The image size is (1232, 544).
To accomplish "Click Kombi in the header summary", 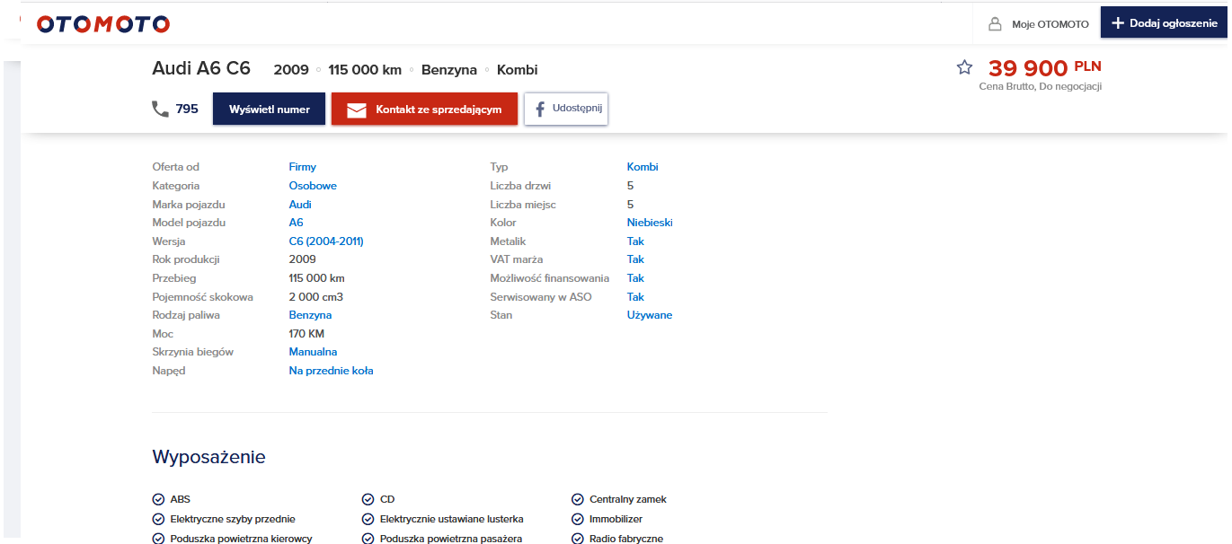I will (518, 70).
